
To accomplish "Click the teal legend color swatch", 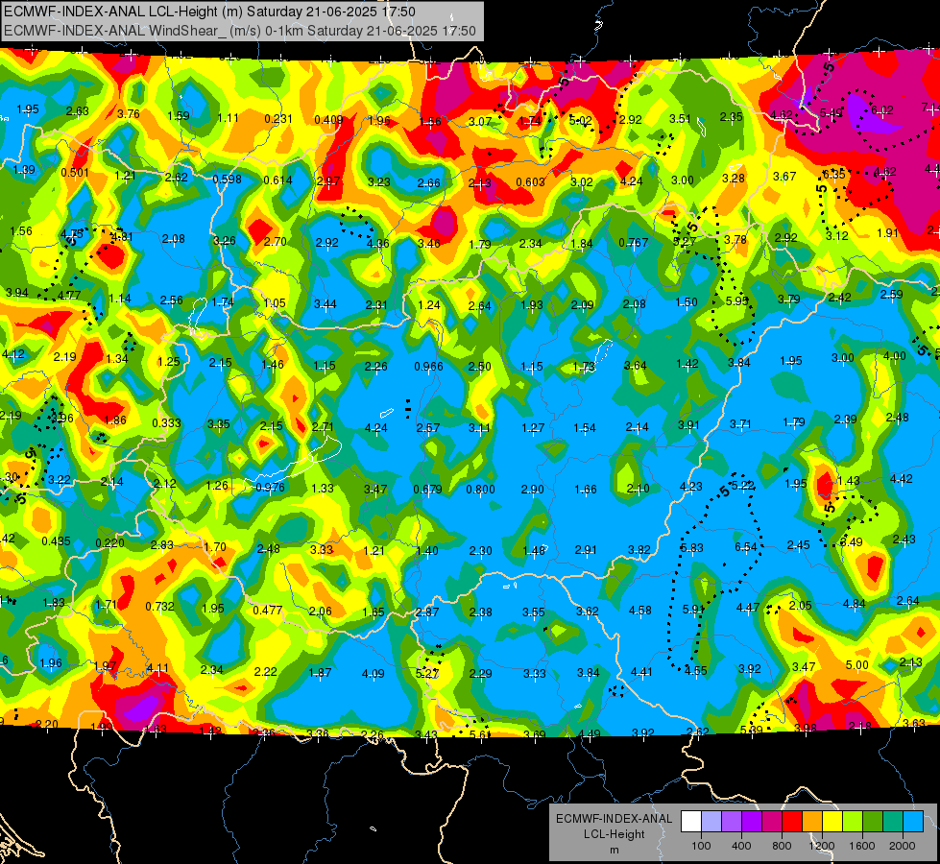I will (x=893, y=822).
